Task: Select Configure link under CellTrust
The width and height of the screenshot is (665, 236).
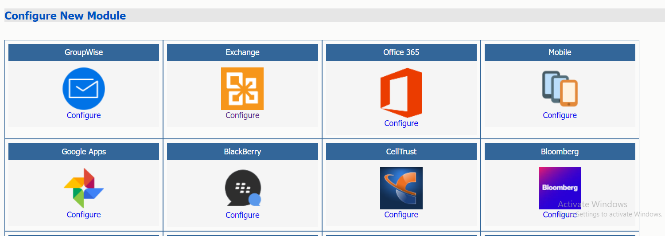Action: tap(401, 215)
